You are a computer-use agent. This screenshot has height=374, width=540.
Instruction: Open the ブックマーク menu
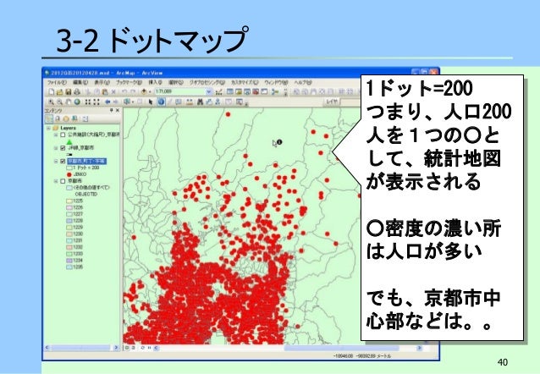coord(129,83)
